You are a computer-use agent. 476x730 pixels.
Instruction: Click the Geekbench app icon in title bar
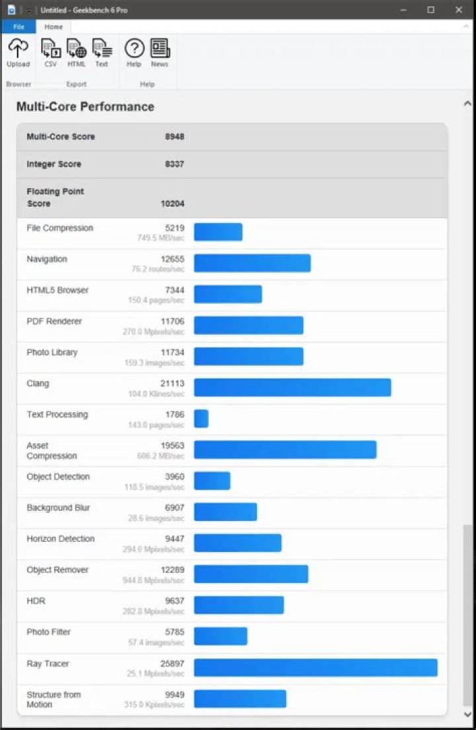pyautogui.click(x=11, y=10)
